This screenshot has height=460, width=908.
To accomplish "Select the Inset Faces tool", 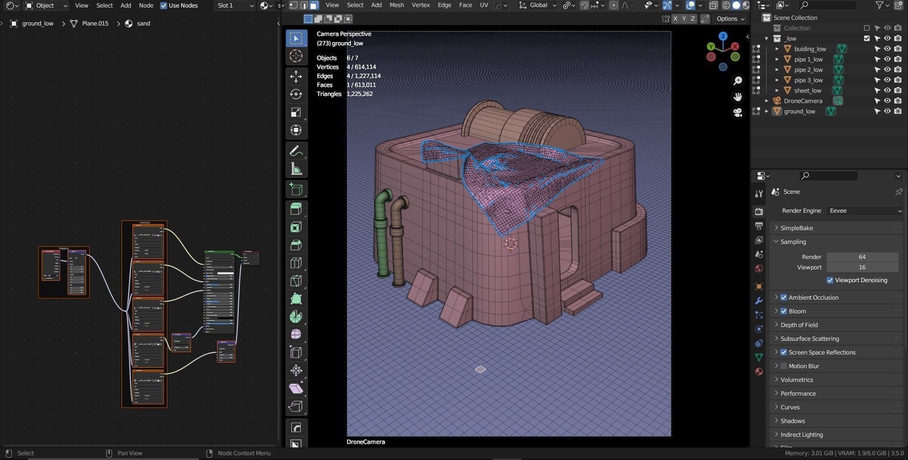I will (x=296, y=227).
